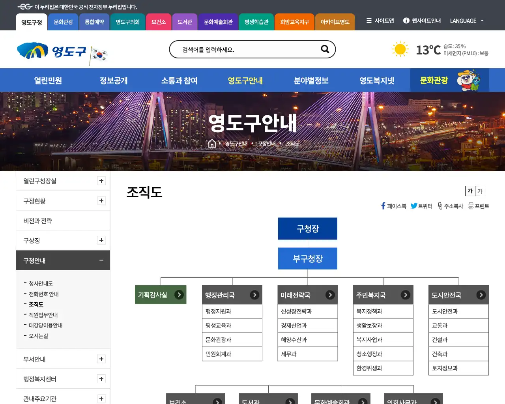
Task: Expand the 구정현황 sidebar section
Action: click(x=101, y=200)
